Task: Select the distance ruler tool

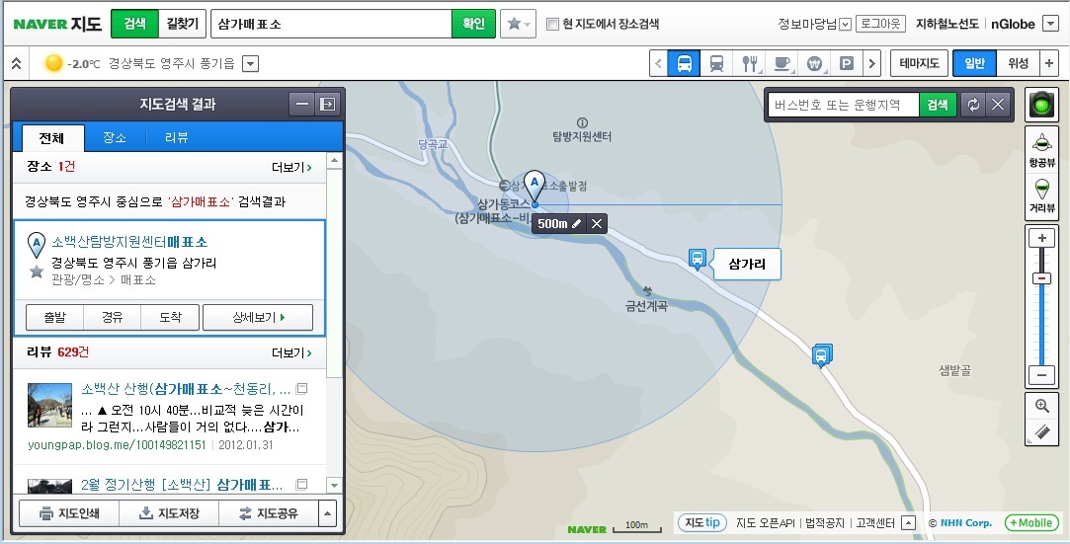Action: (x=1042, y=431)
